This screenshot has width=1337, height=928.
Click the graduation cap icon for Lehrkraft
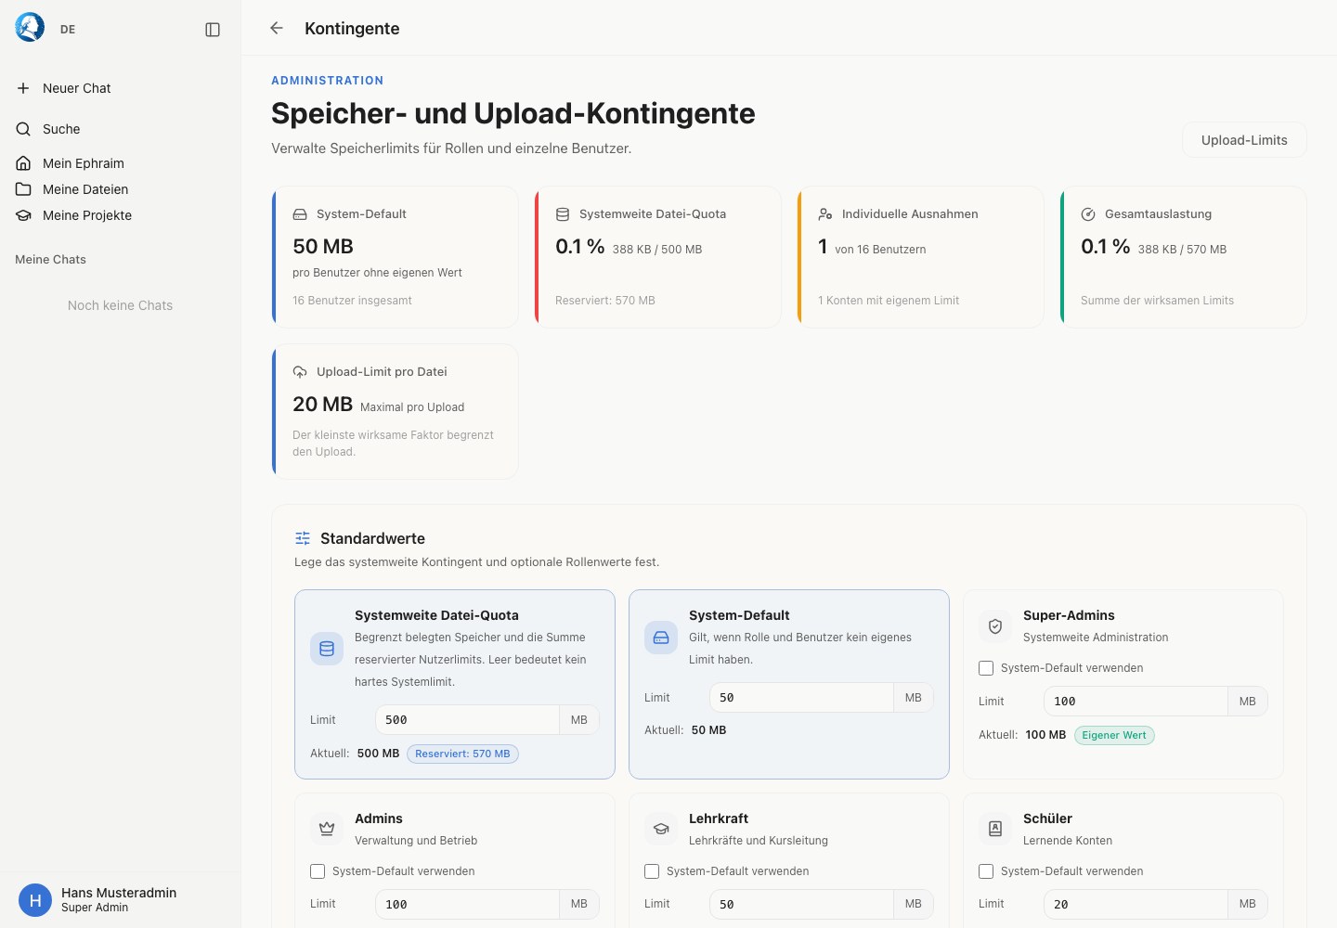click(661, 829)
